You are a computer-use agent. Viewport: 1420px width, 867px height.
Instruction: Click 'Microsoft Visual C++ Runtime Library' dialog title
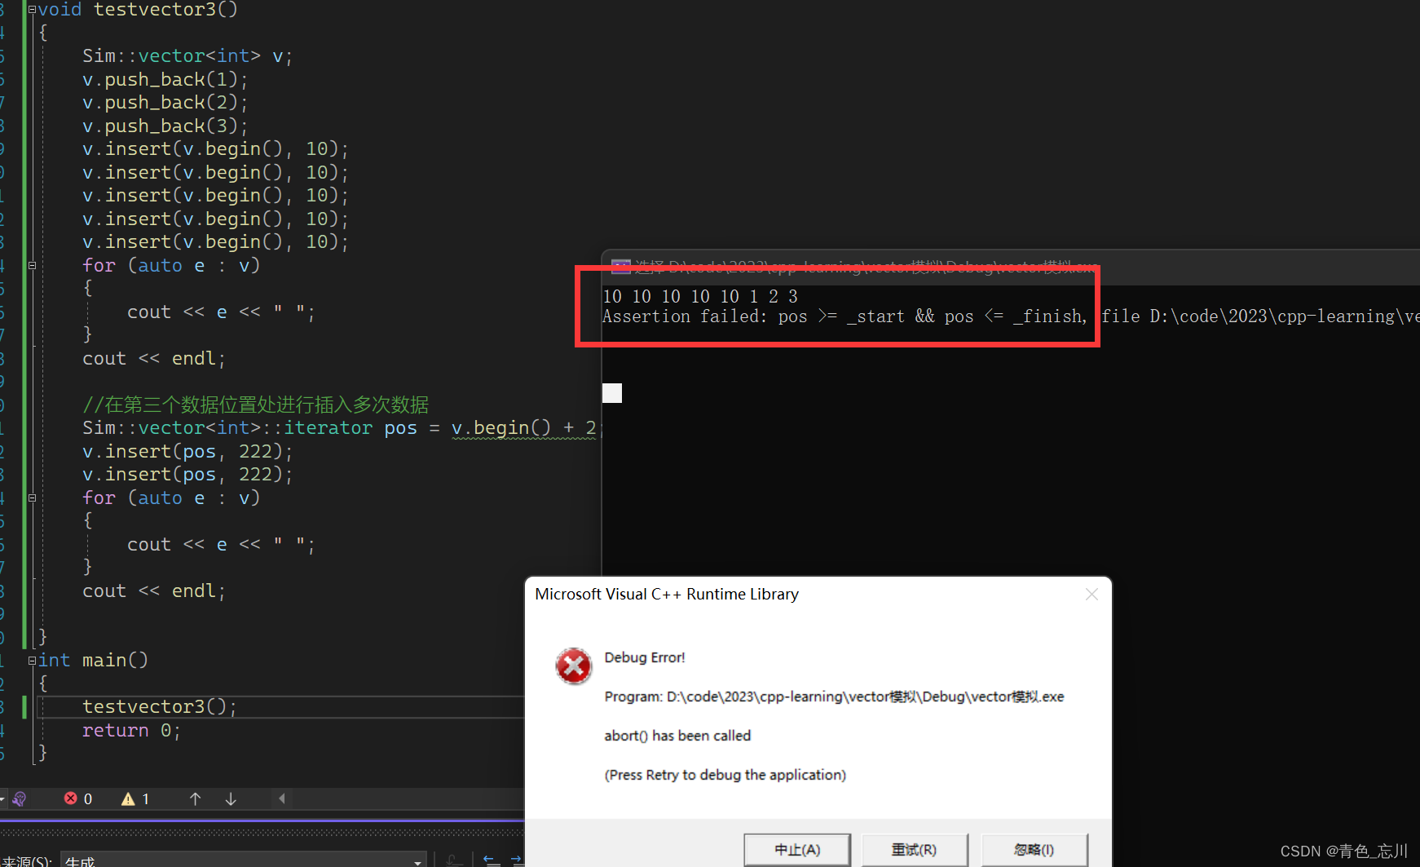(667, 595)
